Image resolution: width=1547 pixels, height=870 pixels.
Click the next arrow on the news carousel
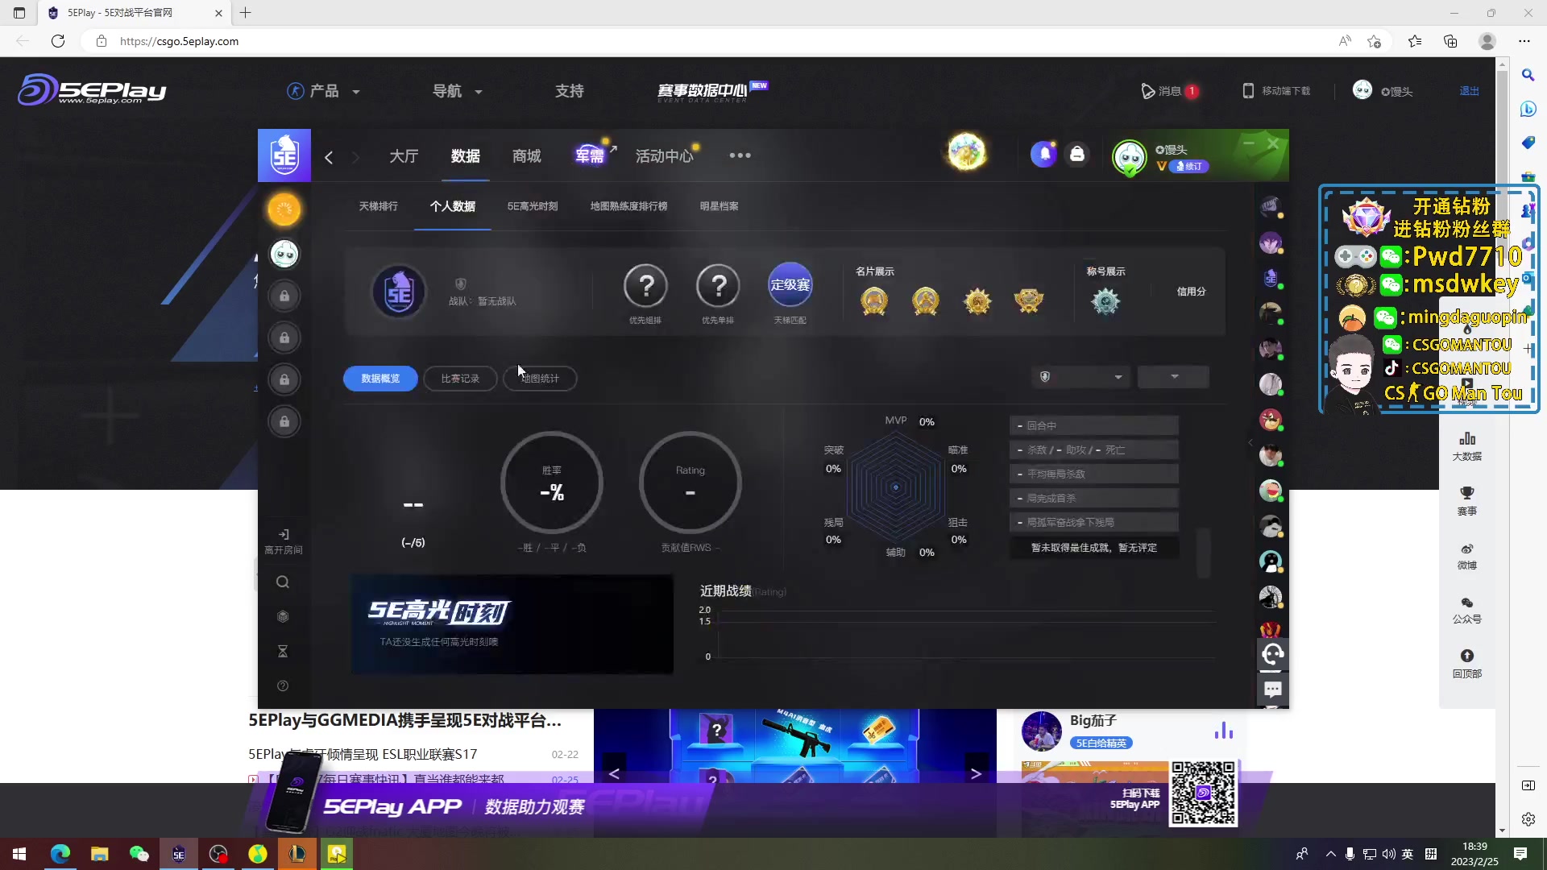click(x=977, y=773)
